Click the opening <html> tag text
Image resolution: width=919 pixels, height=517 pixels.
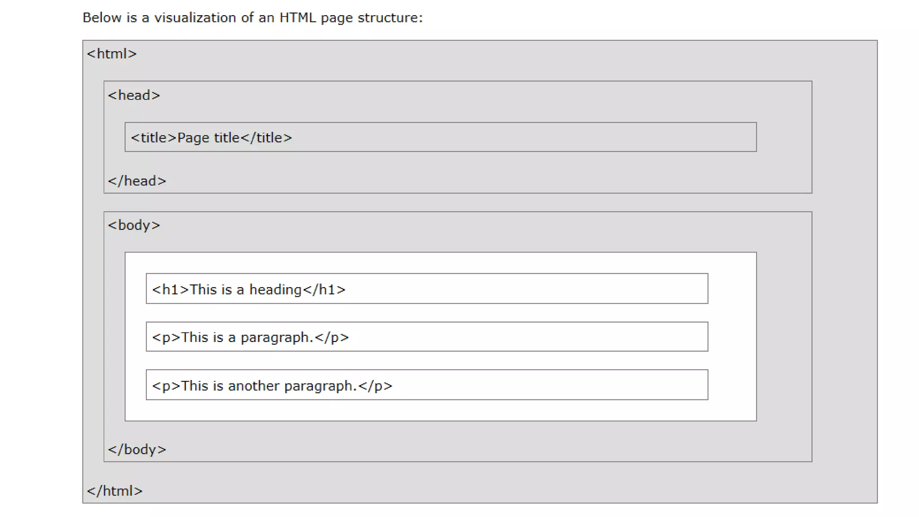[112, 53]
